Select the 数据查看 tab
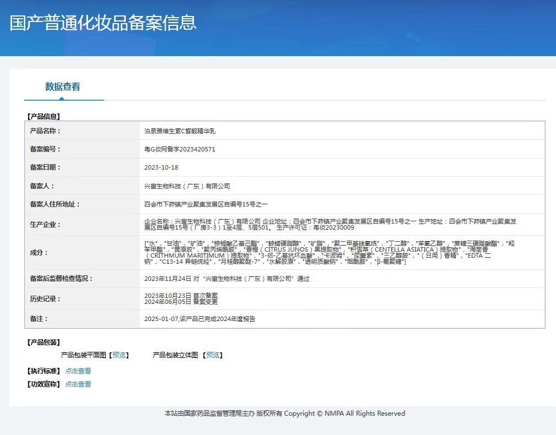Viewport: 556px width, 435px height. click(x=63, y=86)
